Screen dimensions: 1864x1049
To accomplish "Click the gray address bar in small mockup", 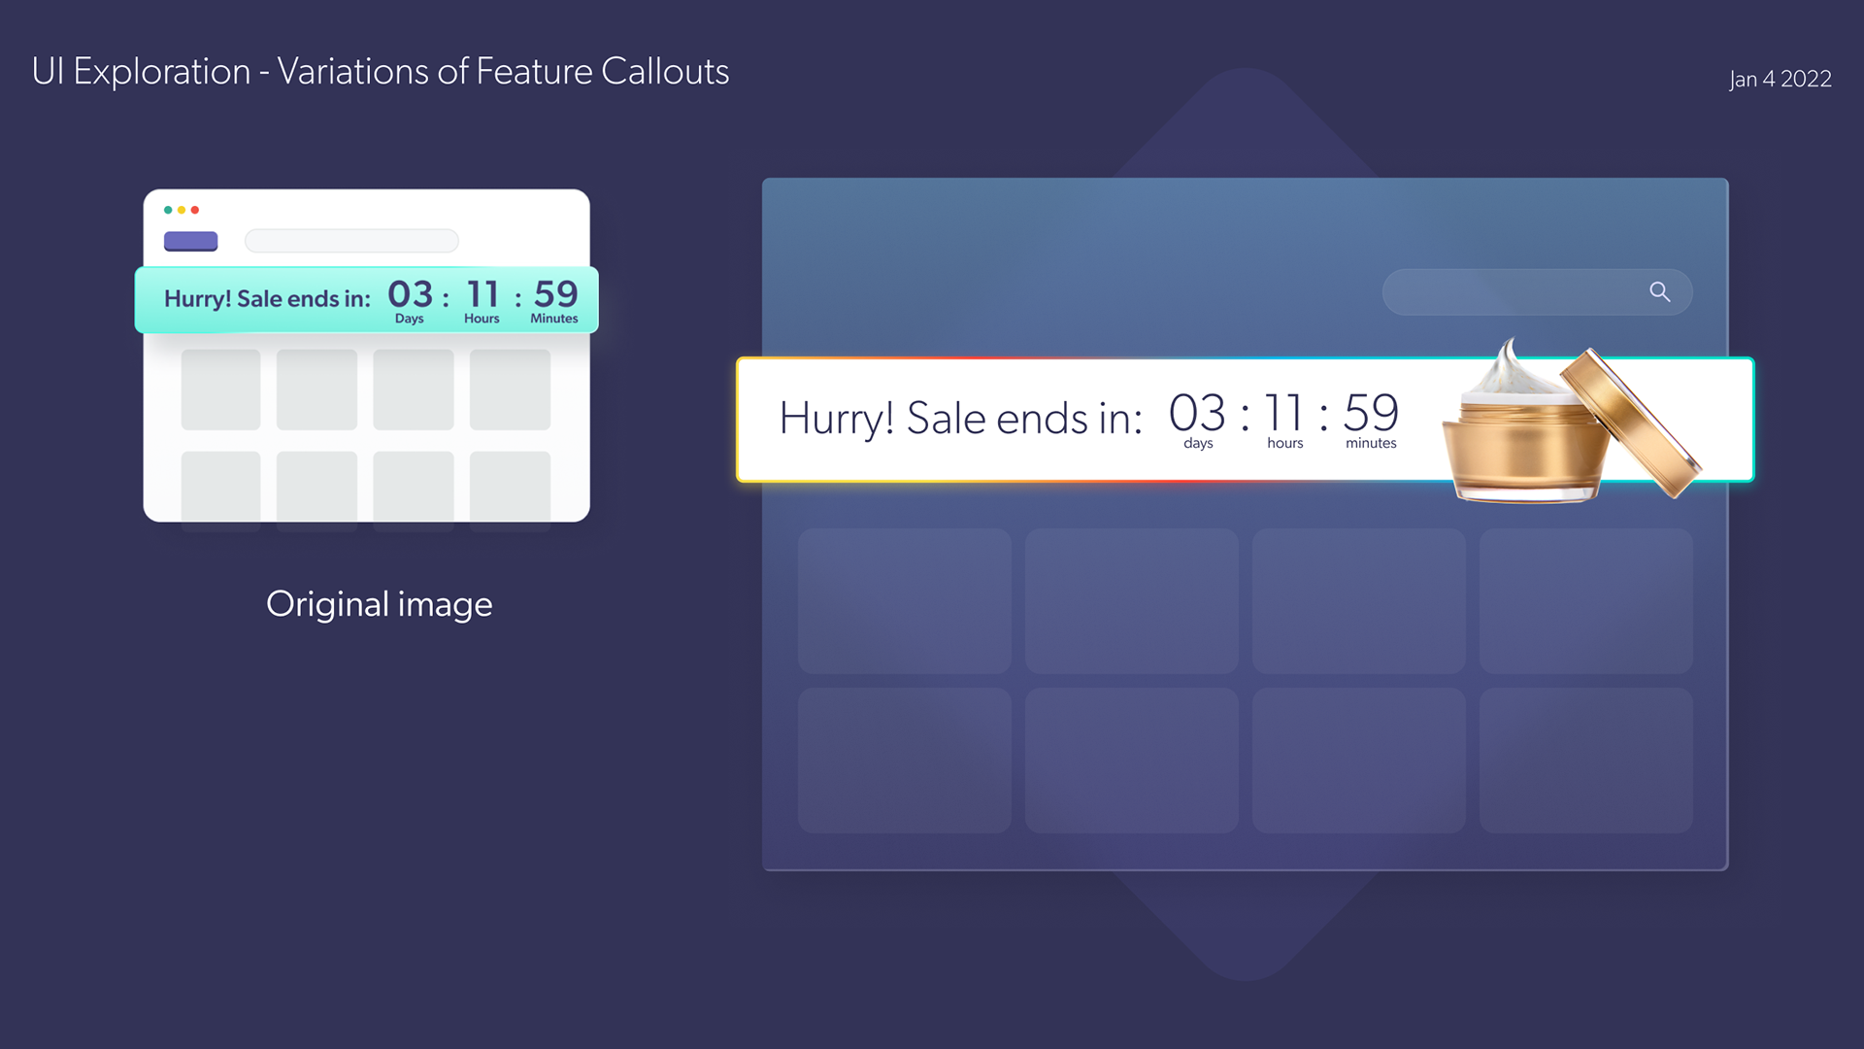I will pyautogui.click(x=351, y=241).
